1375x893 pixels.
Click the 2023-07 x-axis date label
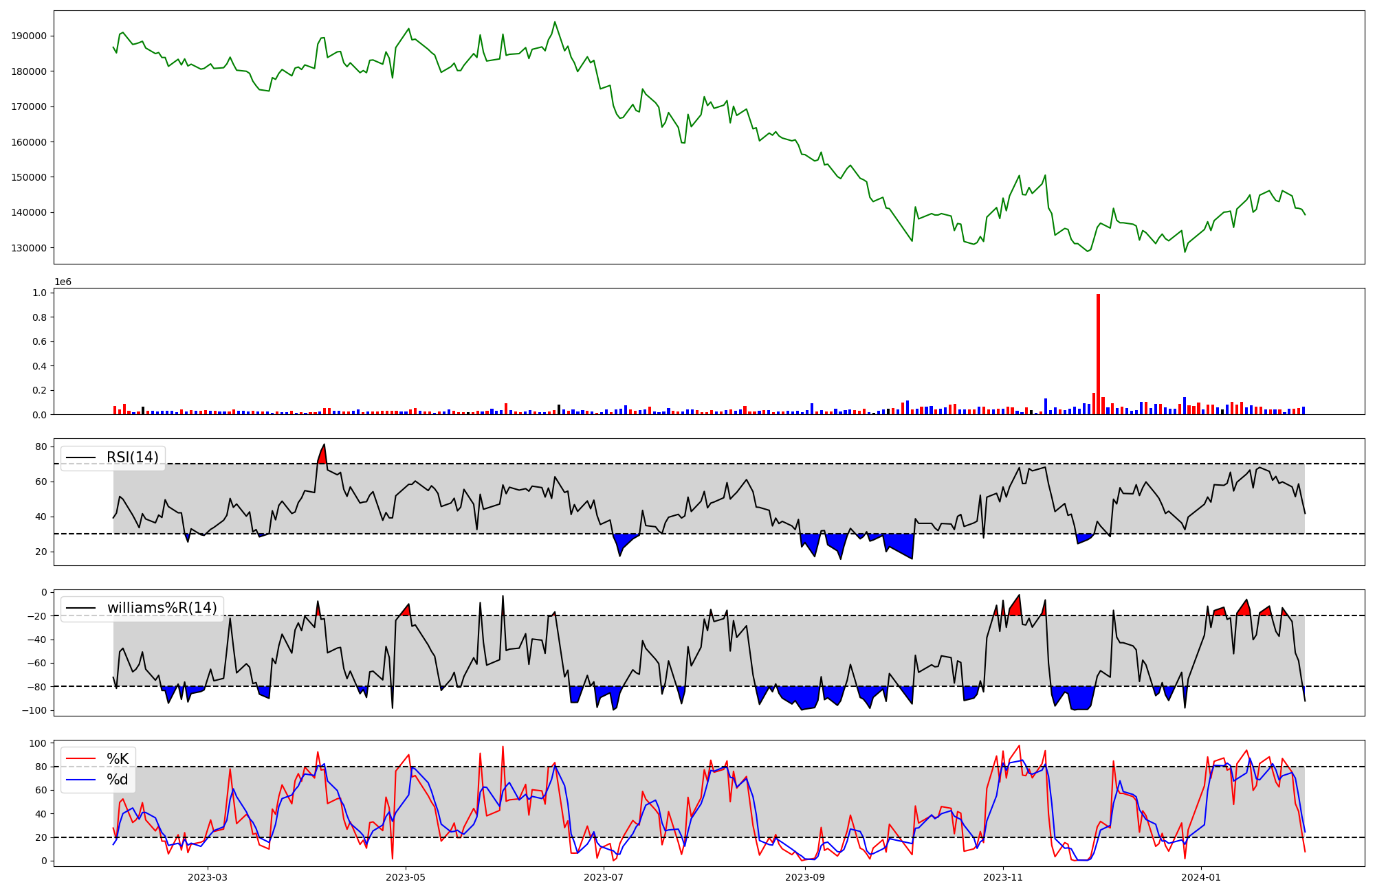coord(604,877)
